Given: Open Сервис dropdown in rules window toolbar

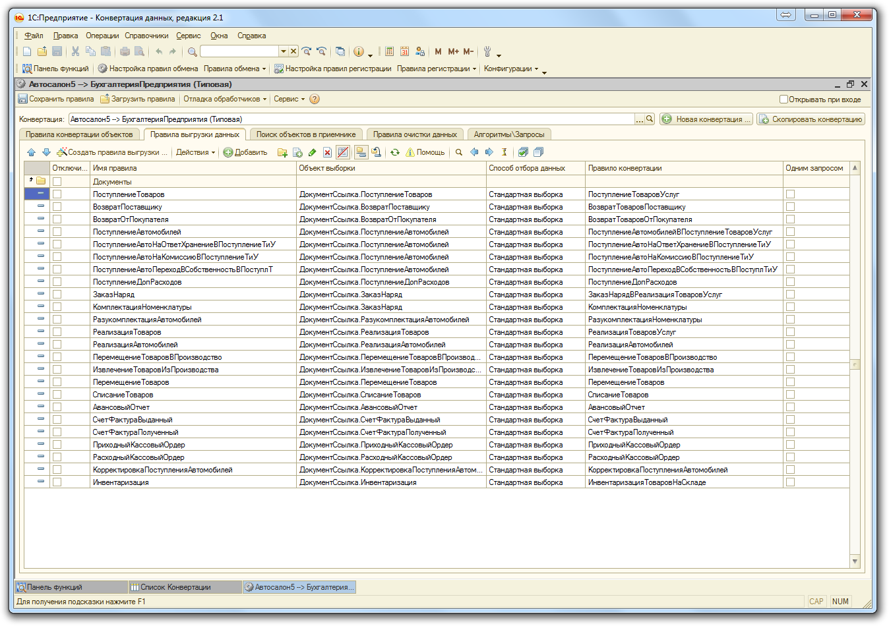Looking at the screenshot, I should click(x=290, y=99).
